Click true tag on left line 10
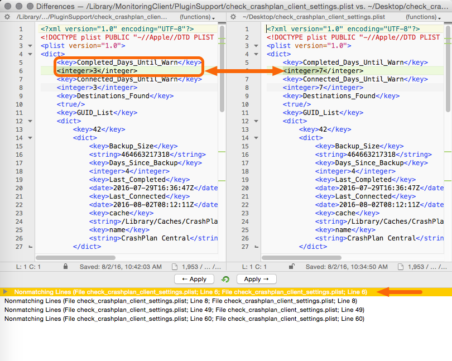 pyautogui.click(x=71, y=104)
